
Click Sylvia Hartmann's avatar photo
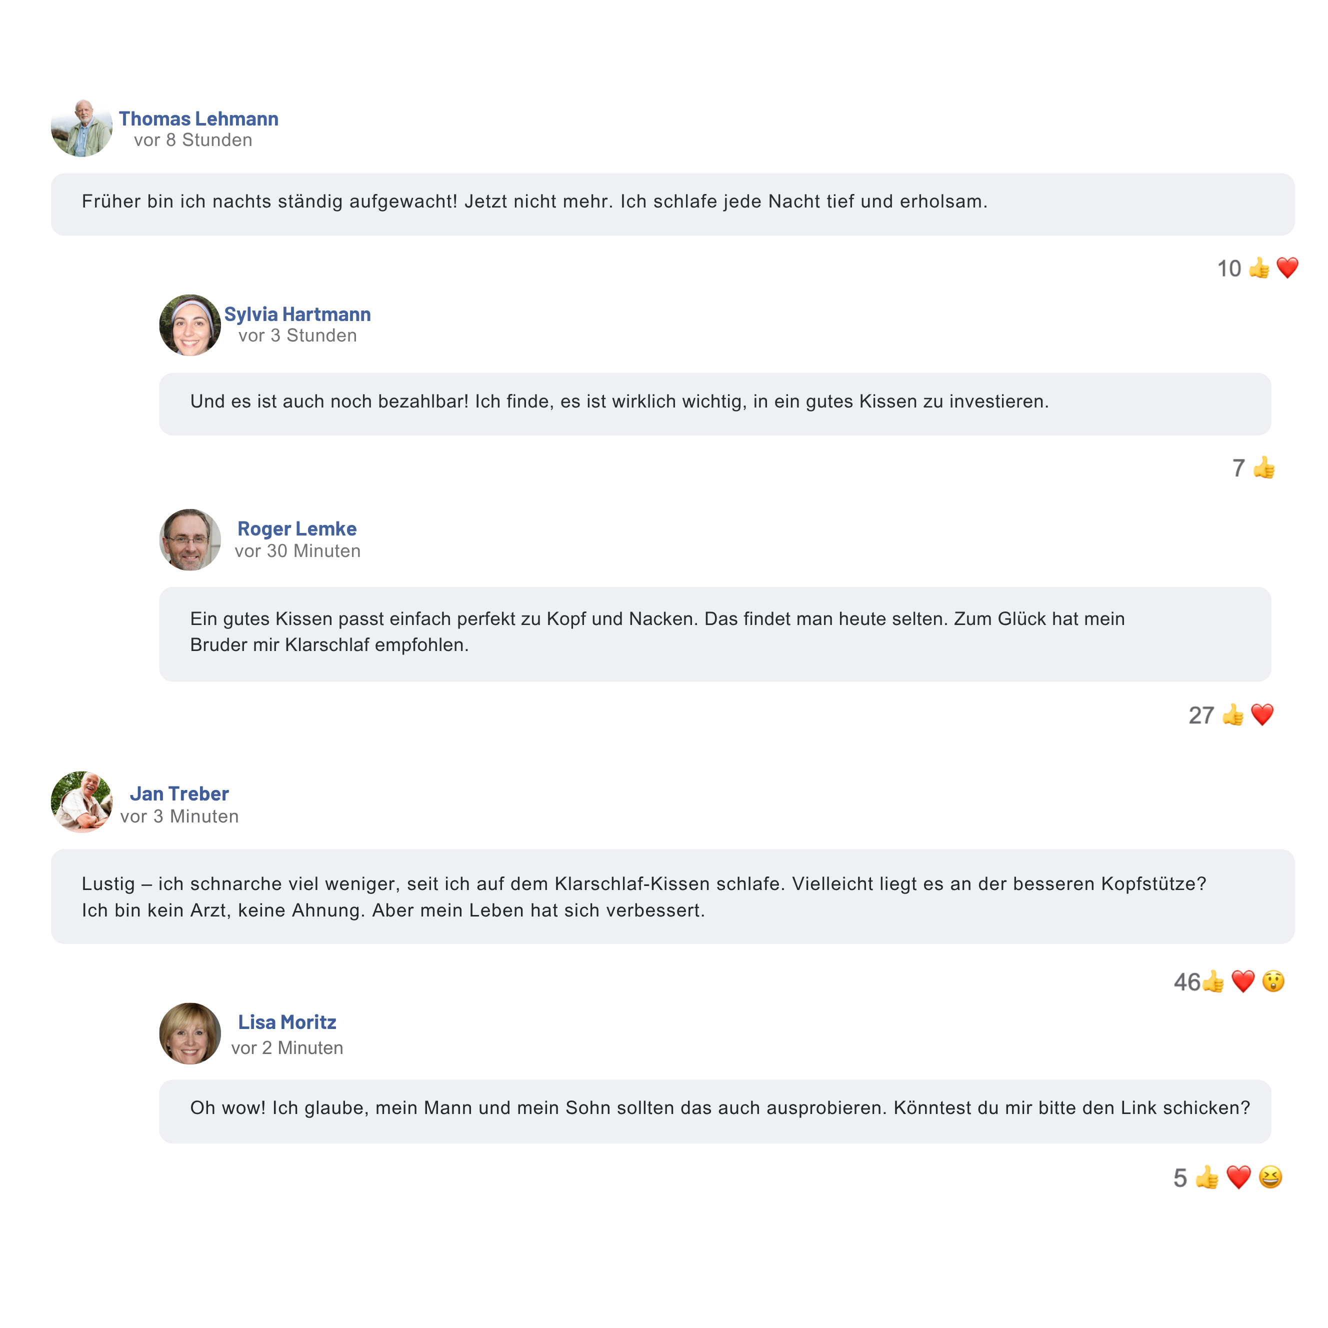tap(190, 325)
